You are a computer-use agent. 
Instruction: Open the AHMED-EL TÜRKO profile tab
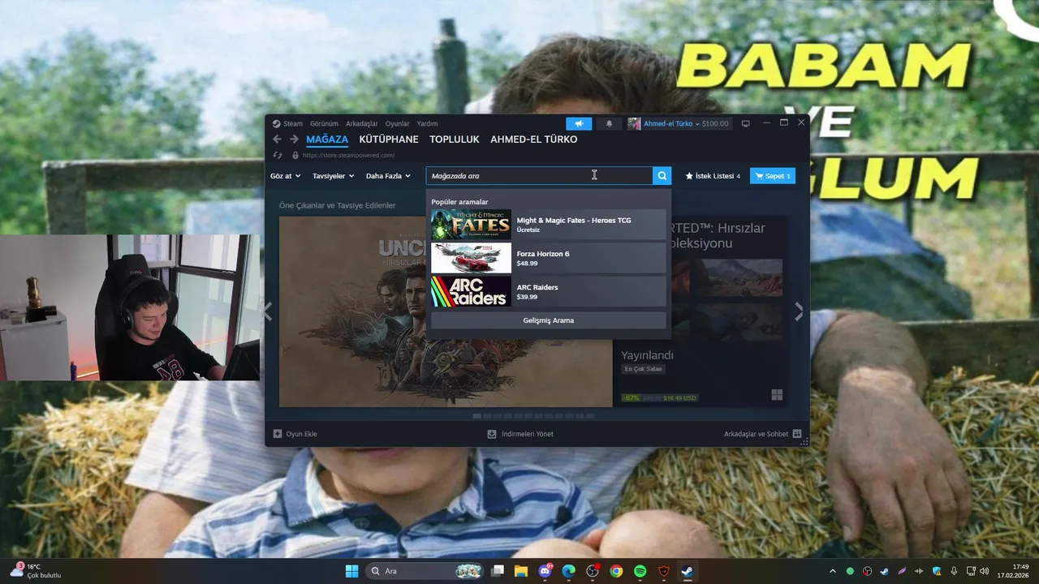pos(534,140)
